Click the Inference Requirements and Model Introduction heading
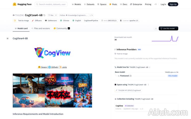The height and width of the screenshot is (119, 191). pos(38,114)
